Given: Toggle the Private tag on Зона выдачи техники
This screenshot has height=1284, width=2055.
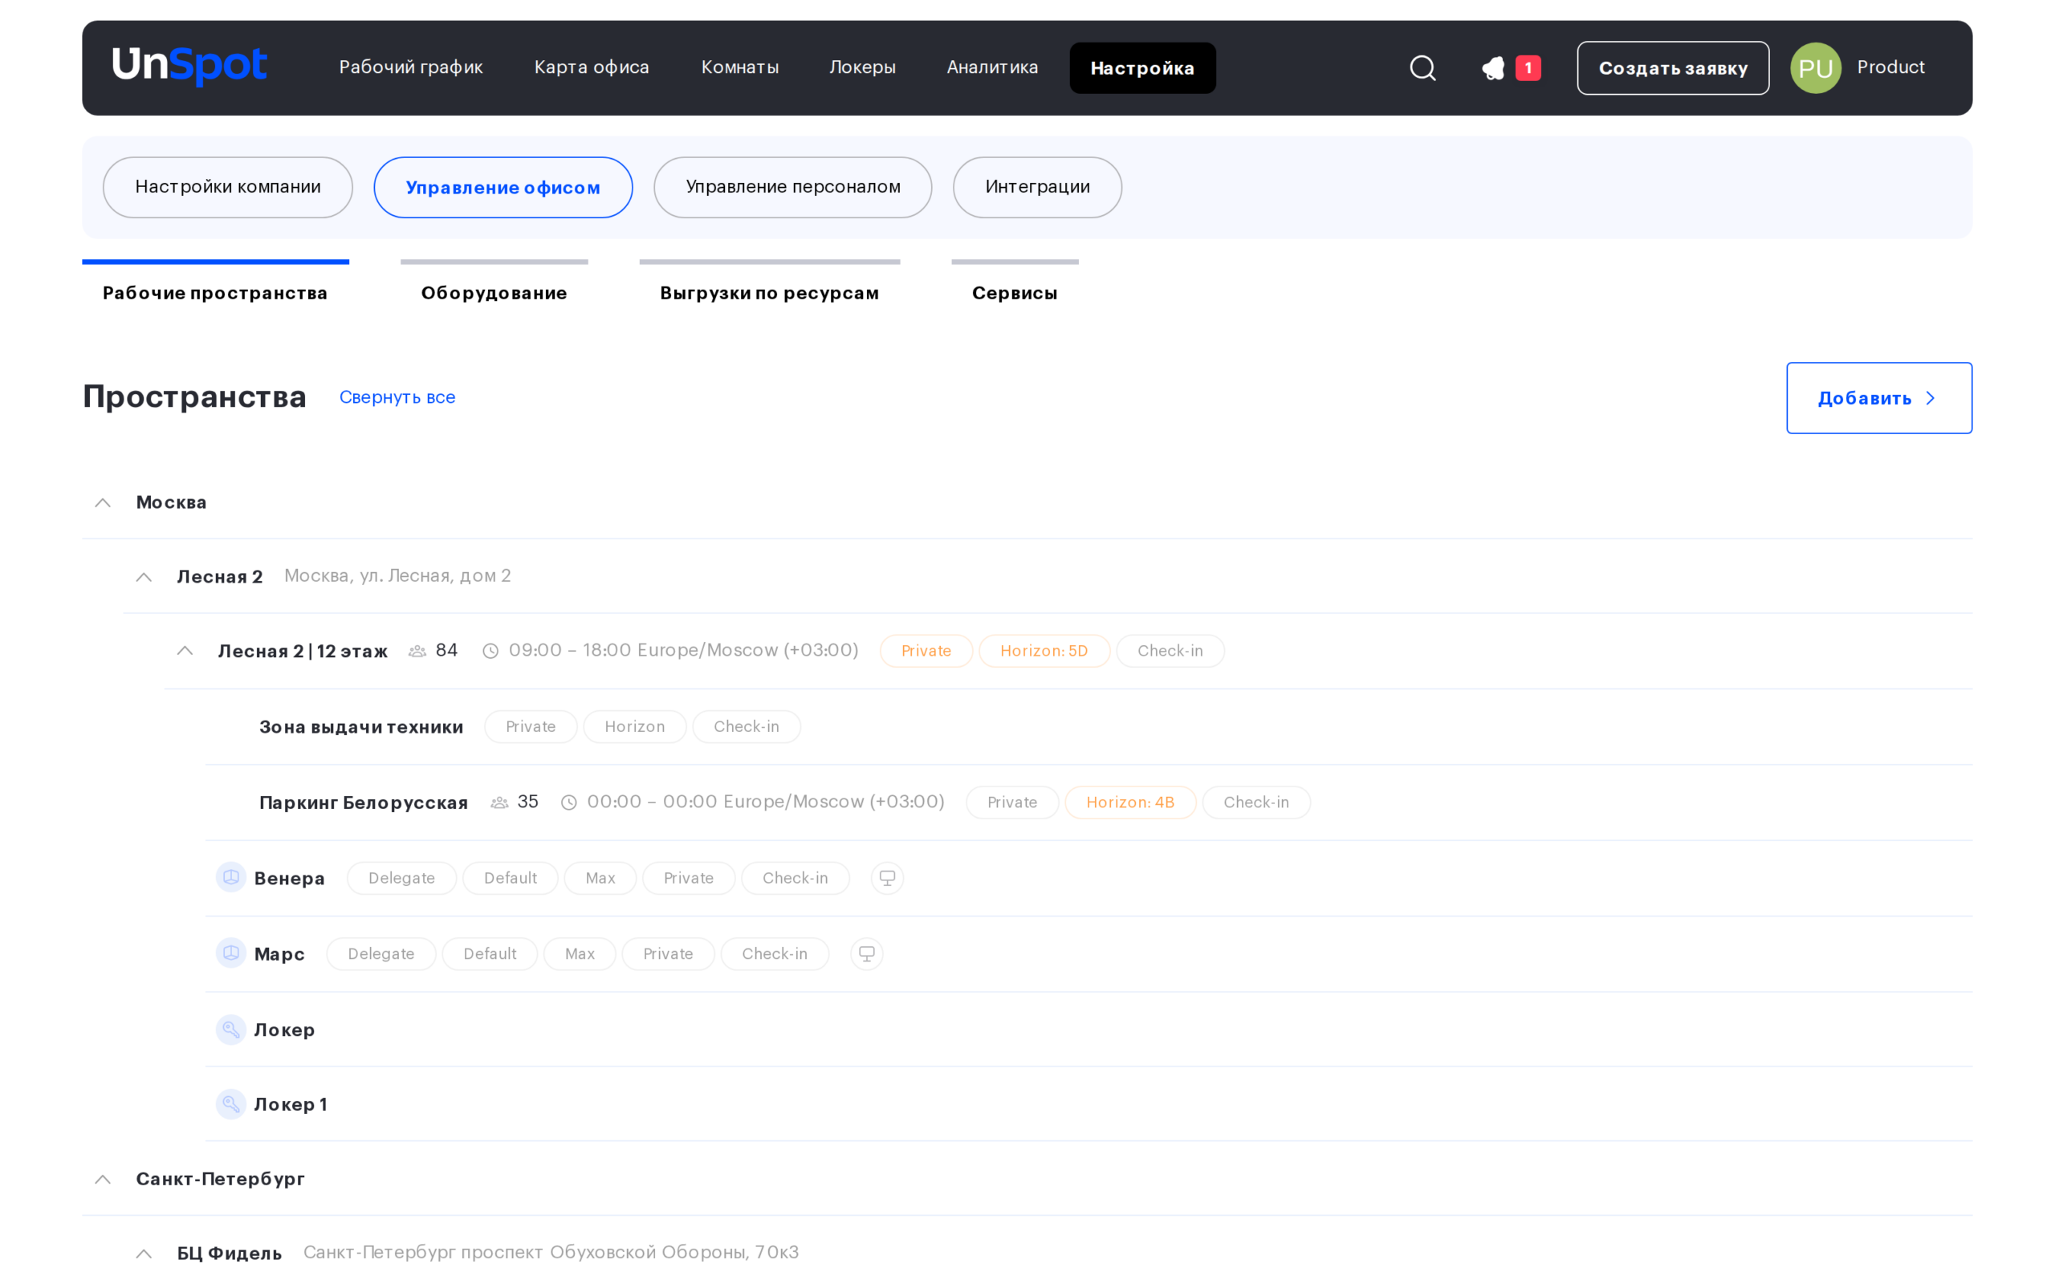Looking at the screenshot, I should point(530,727).
